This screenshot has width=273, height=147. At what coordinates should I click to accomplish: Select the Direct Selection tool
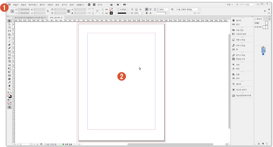[9, 24]
